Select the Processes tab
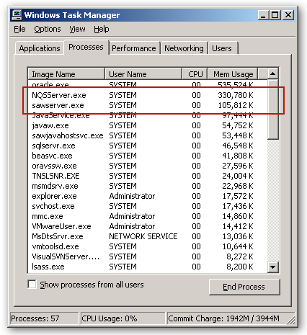307x335 pixels. pyautogui.click(x=86, y=47)
